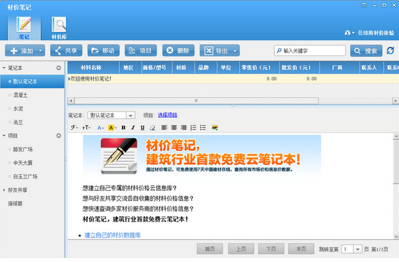Click the 末页 last page button
This screenshot has width=399, height=262.
click(301, 249)
